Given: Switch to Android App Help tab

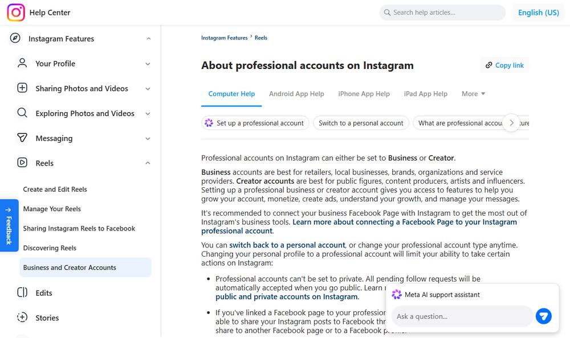Looking at the screenshot, I should [296, 94].
